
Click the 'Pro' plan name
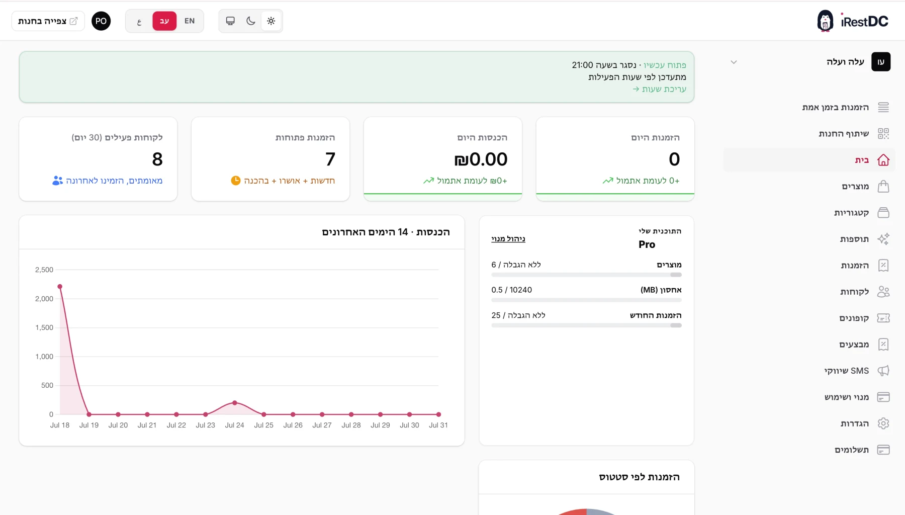tap(647, 244)
